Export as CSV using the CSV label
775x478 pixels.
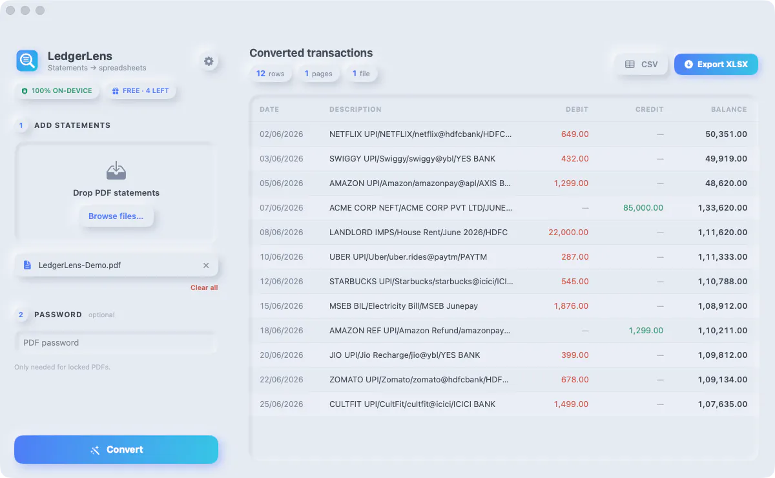[650, 65]
